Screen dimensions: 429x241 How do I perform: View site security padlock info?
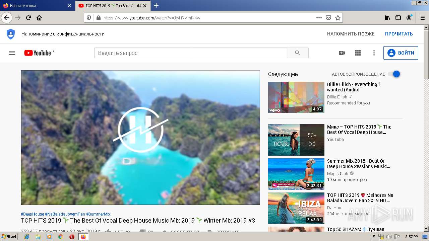(98, 18)
